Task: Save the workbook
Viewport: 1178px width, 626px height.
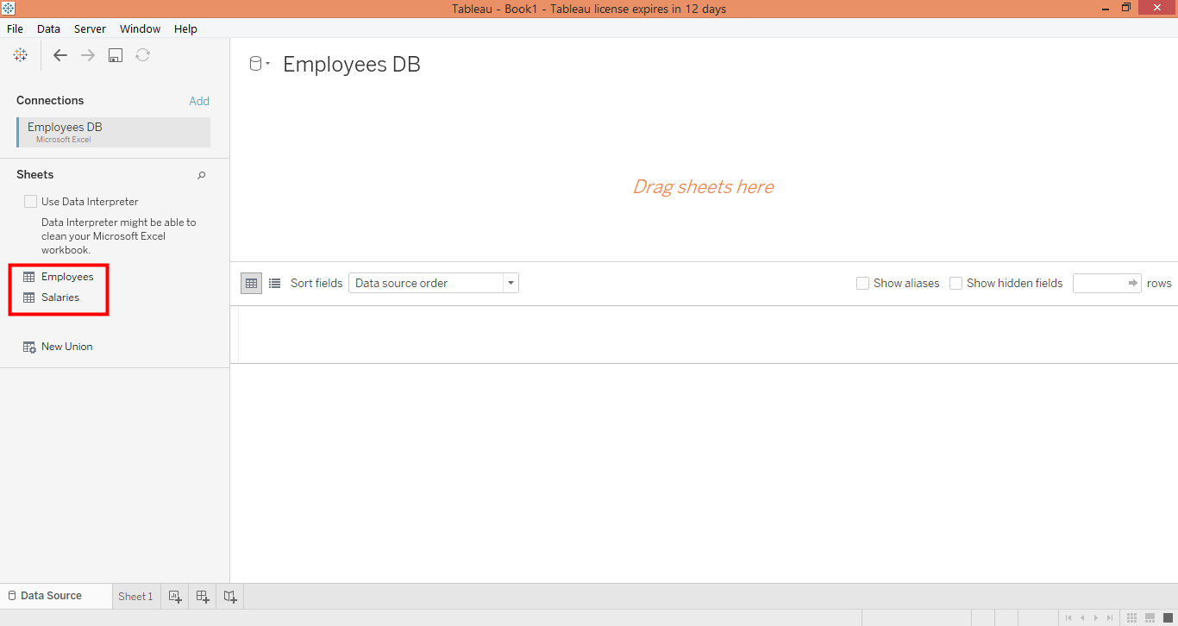Action: click(x=115, y=54)
